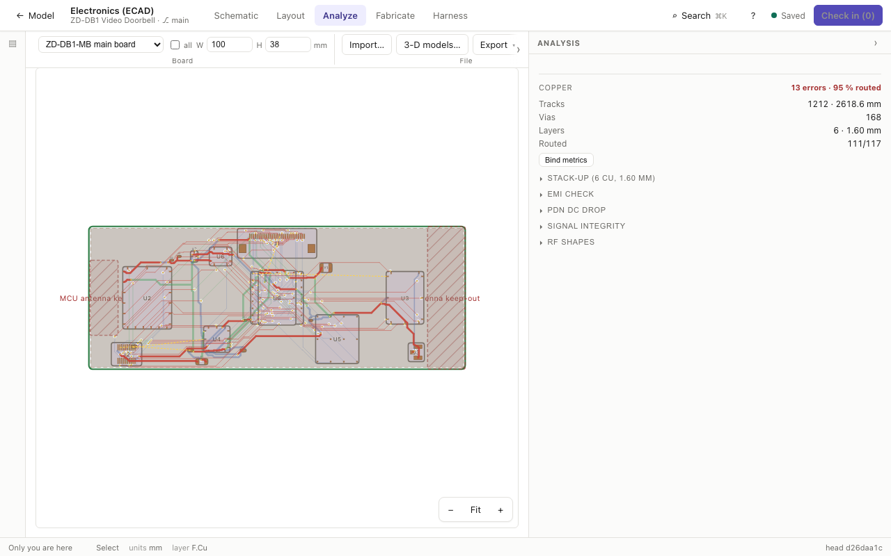The height and width of the screenshot is (556, 891).
Task: Click Bind metrics
Action: [566, 160]
